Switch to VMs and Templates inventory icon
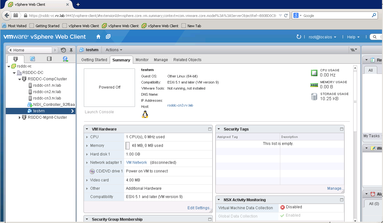The height and width of the screenshot is (223, 383). (x=32, y=59)
